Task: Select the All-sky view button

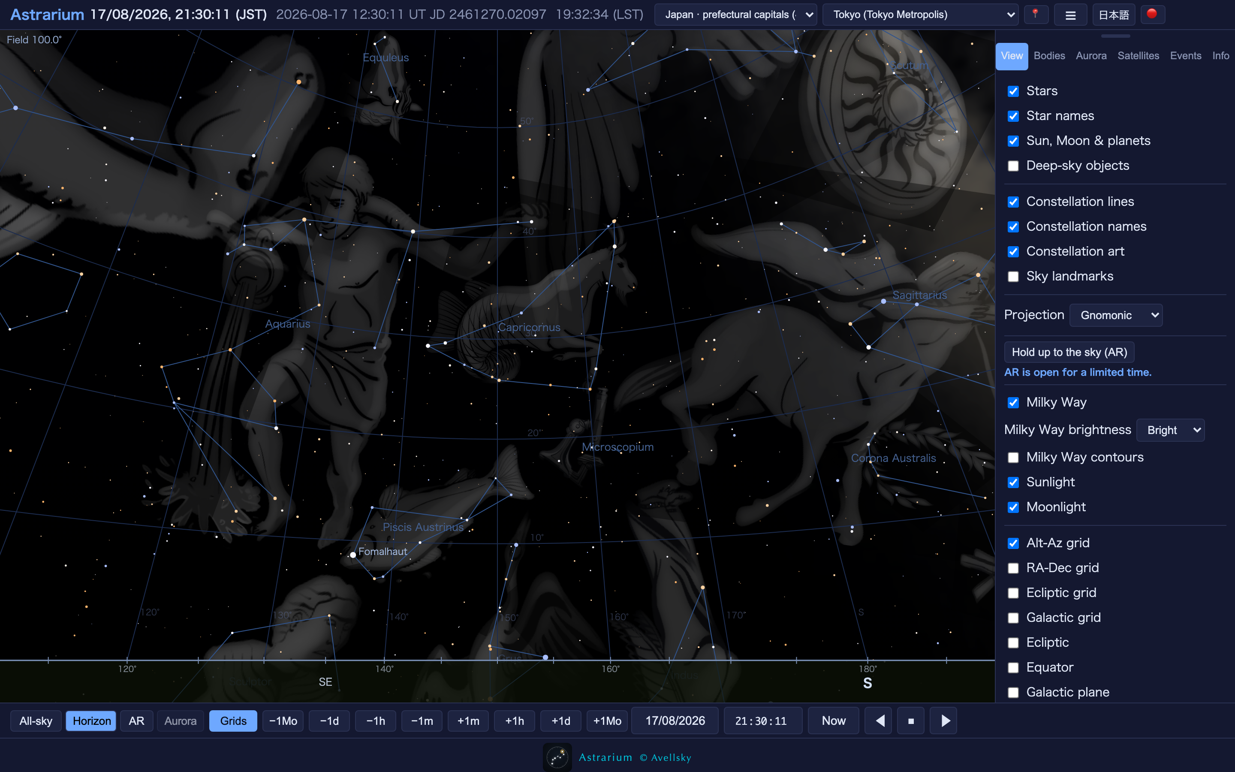Action: 36,721
